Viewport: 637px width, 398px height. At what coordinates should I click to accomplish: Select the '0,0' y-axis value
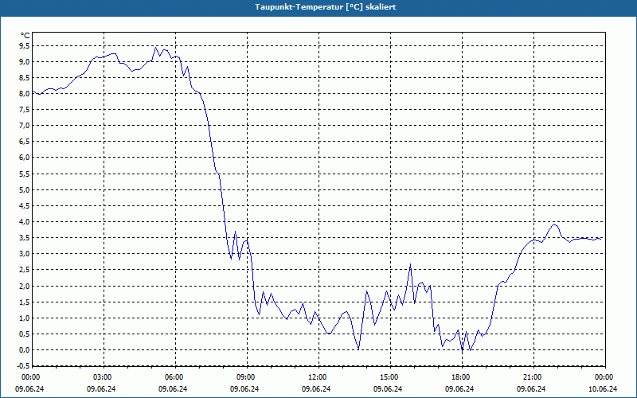point(25,350)
